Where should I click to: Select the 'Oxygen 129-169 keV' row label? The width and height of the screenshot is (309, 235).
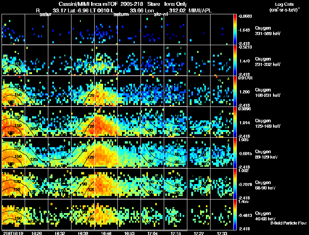(x=268, y=123)
